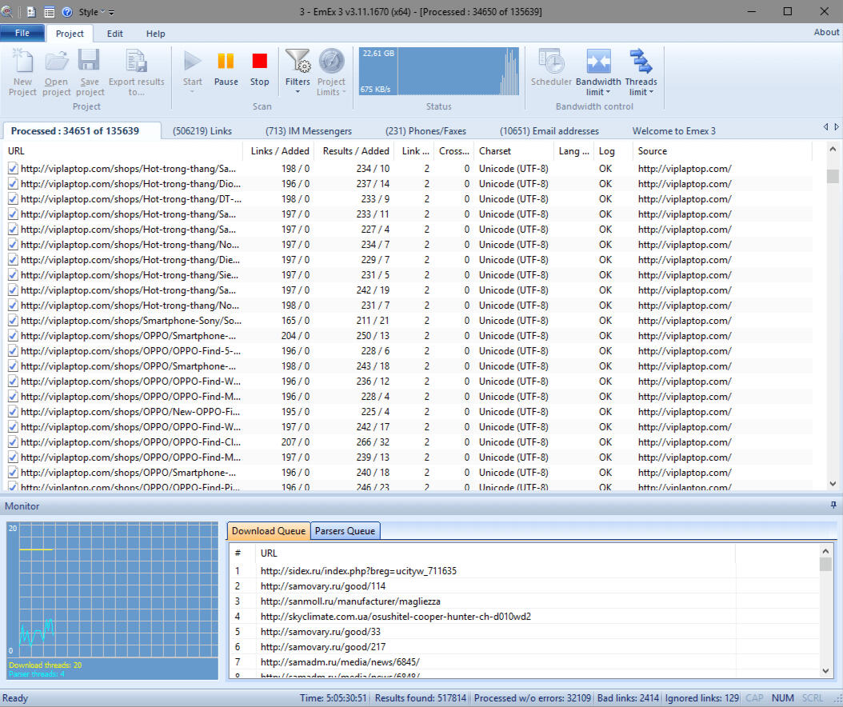This screenshot has width=843, height=707.
Task: Save the current project
Action: click(89, 70)
